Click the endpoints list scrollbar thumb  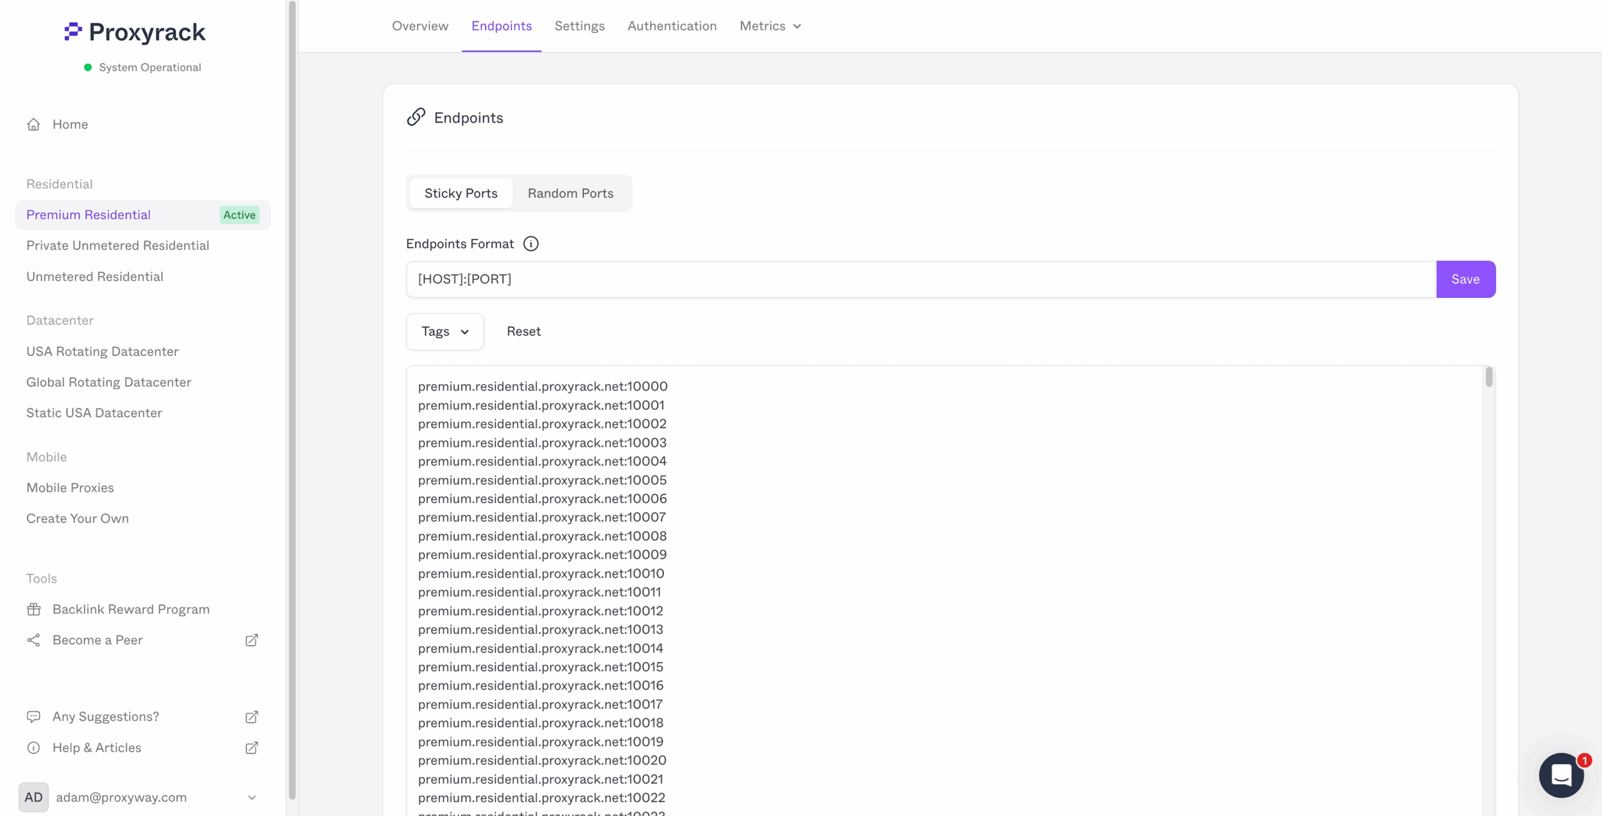tap(1489, 377)
